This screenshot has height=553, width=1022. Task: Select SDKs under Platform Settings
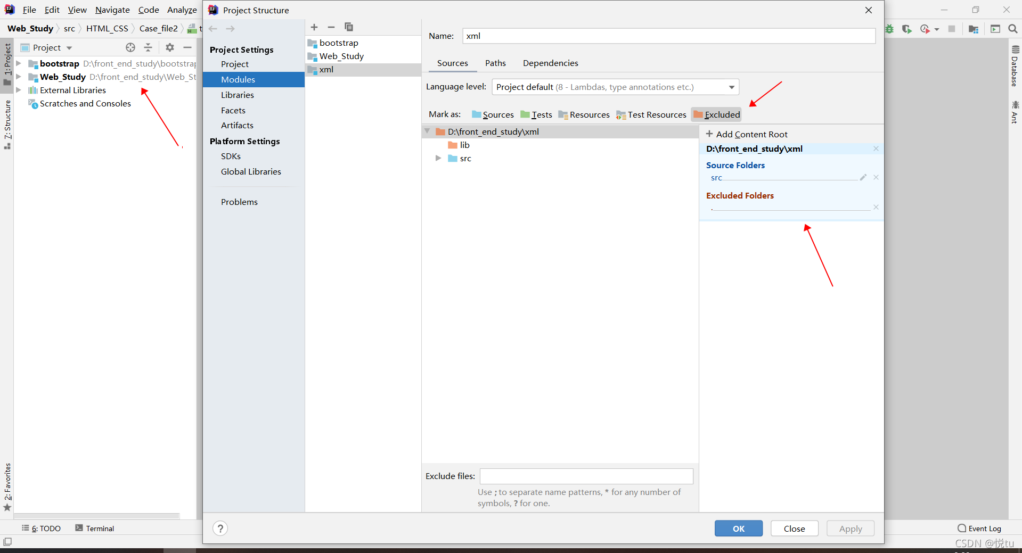[x=231, y=156]
